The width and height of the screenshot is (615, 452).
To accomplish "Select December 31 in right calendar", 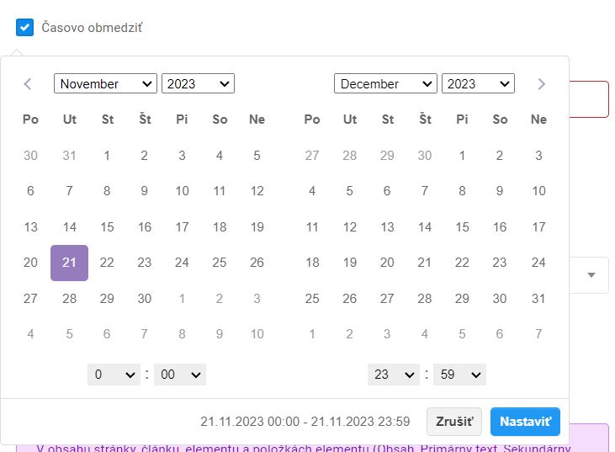I will click(538, 299).
